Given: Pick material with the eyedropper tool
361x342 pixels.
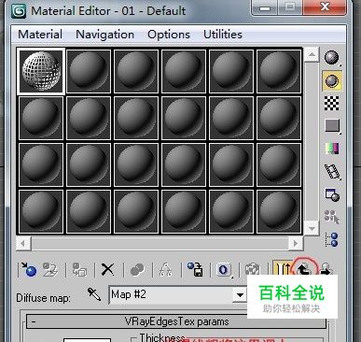Looking at the screenshot, I should pyautogui.click(x=94, y=294).
